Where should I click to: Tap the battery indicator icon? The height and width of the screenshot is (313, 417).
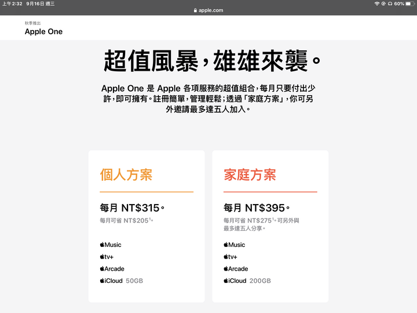coord(410,3)
